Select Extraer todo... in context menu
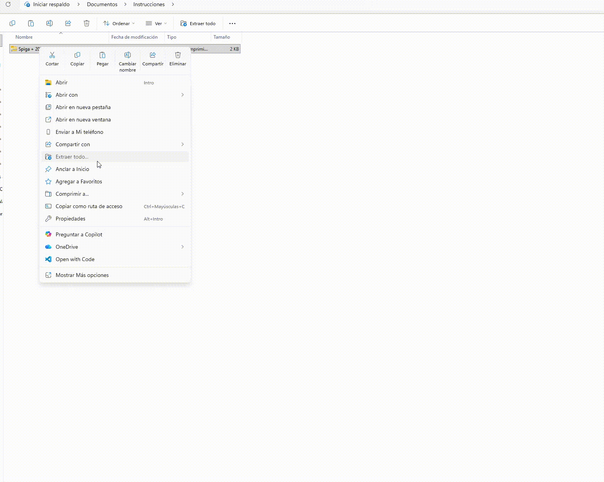Screen dimensions: 604x482 pyautogui.click(x=72, y=157)
